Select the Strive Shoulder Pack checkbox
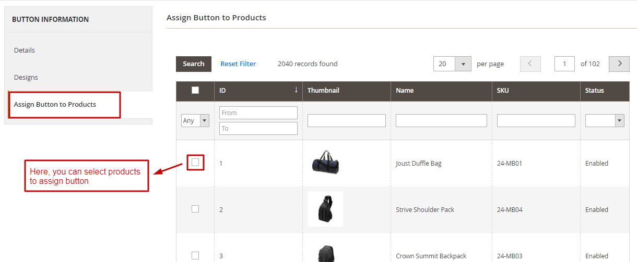 click(x=195, y=209)
